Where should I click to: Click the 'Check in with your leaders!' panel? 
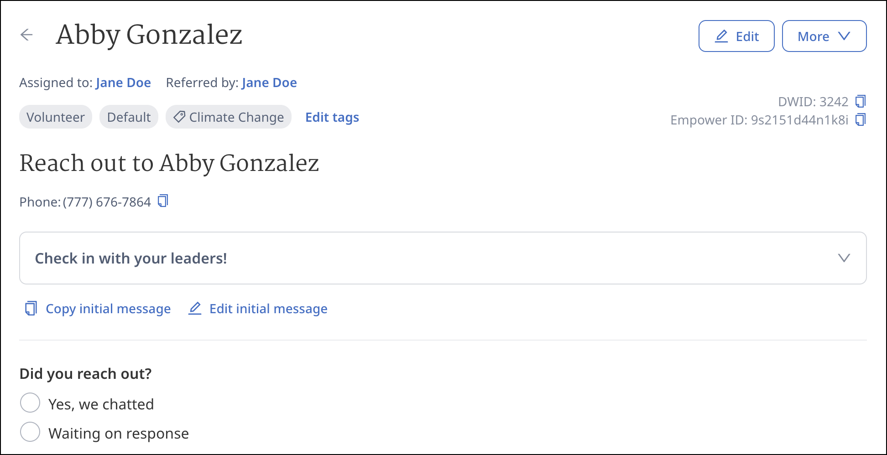[x=411, y=258]
